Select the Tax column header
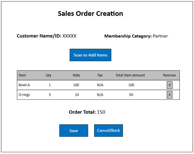 click(100, 75)
